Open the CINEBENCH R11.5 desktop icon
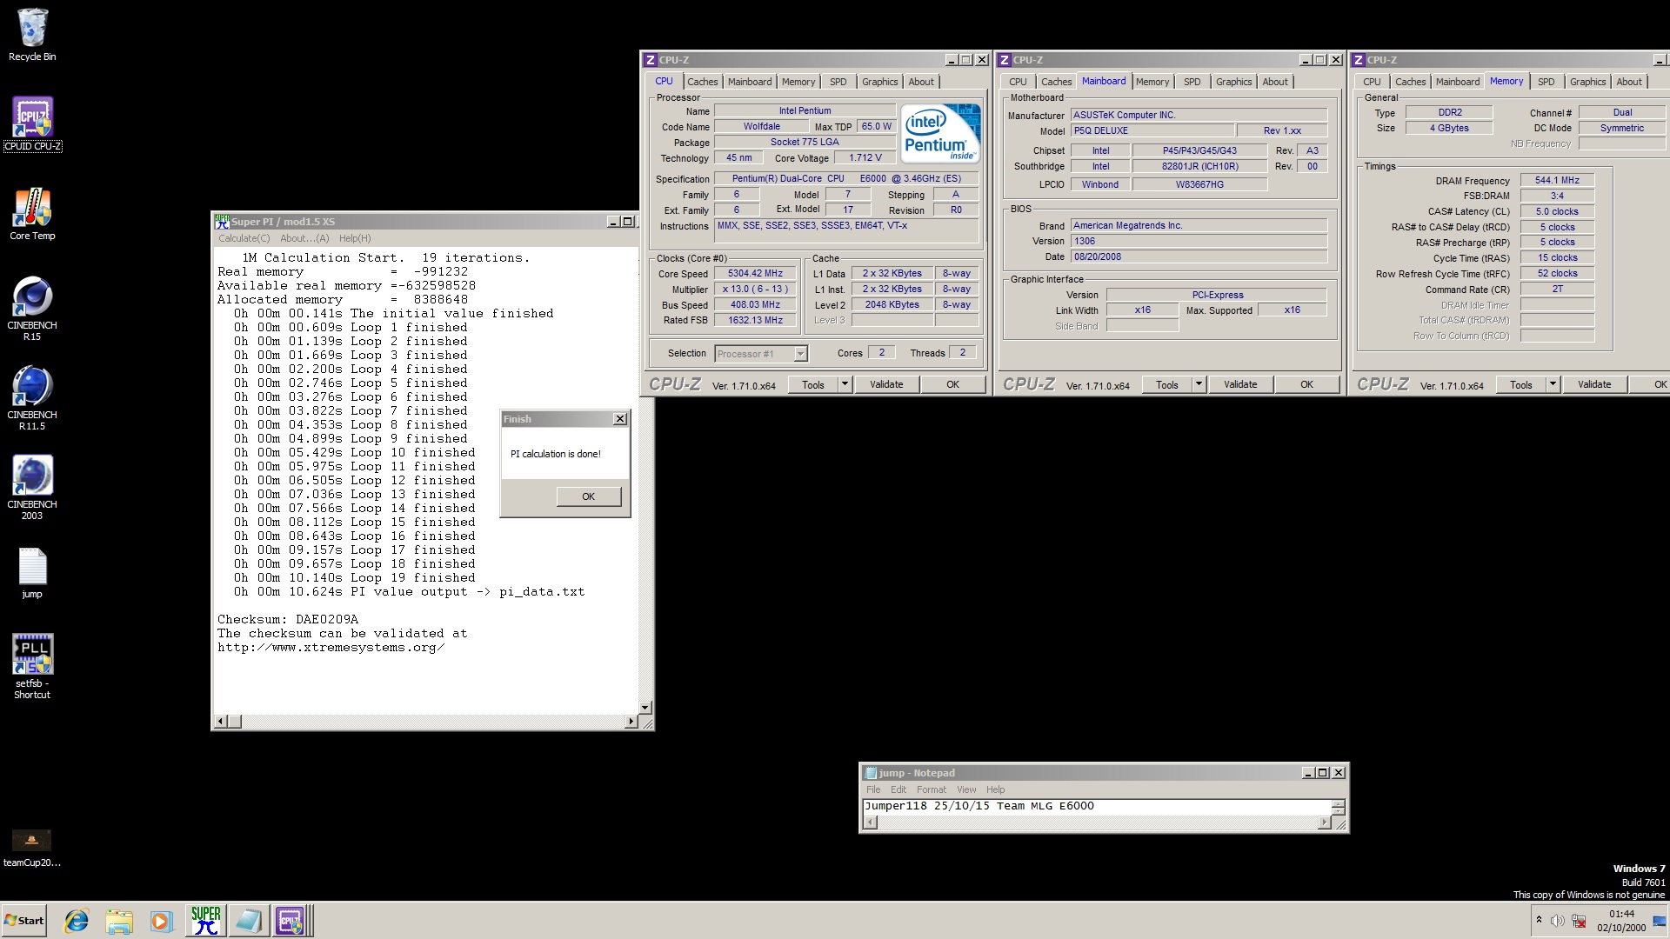The height and width of the screenshot is (939, 1670). click(x=32, y=398)
